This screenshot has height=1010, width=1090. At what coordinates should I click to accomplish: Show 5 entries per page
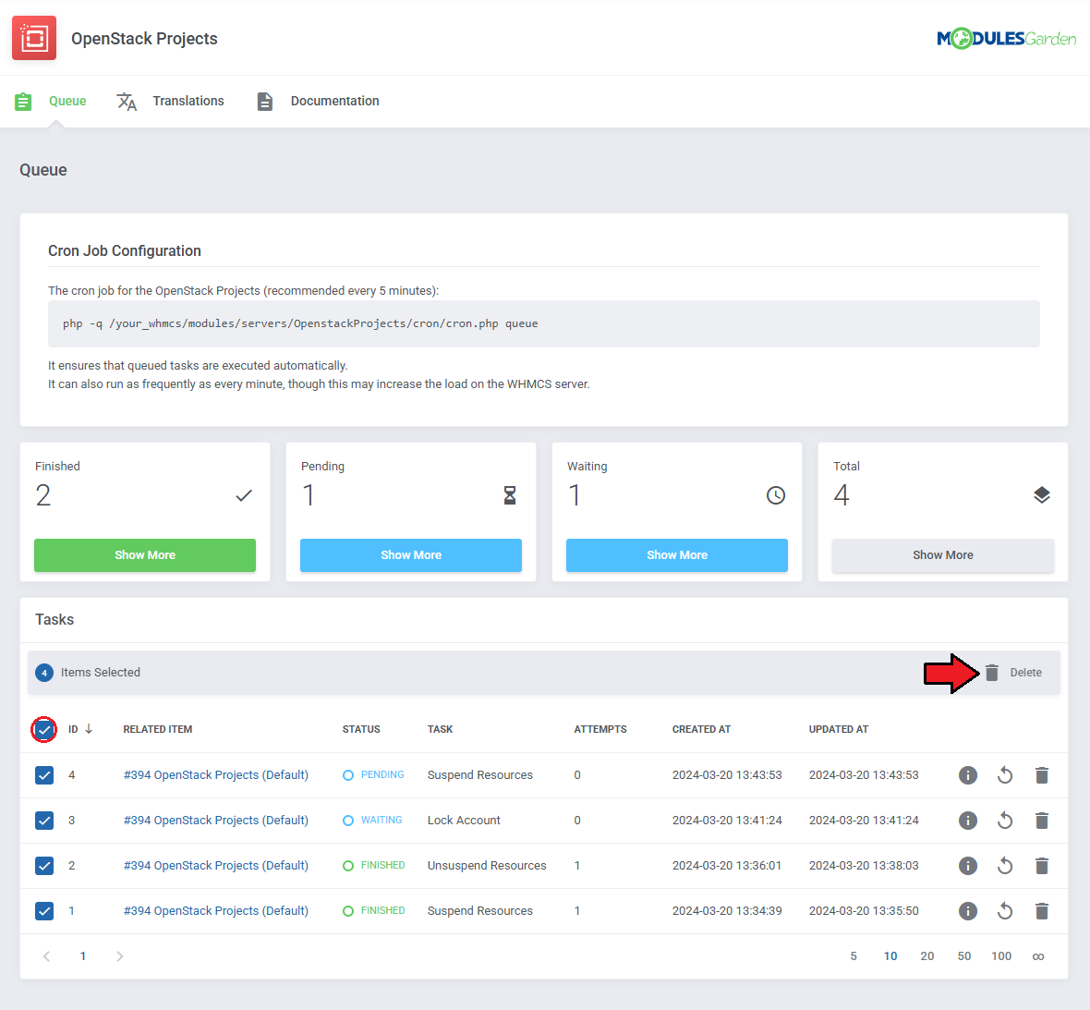point(854,956)
